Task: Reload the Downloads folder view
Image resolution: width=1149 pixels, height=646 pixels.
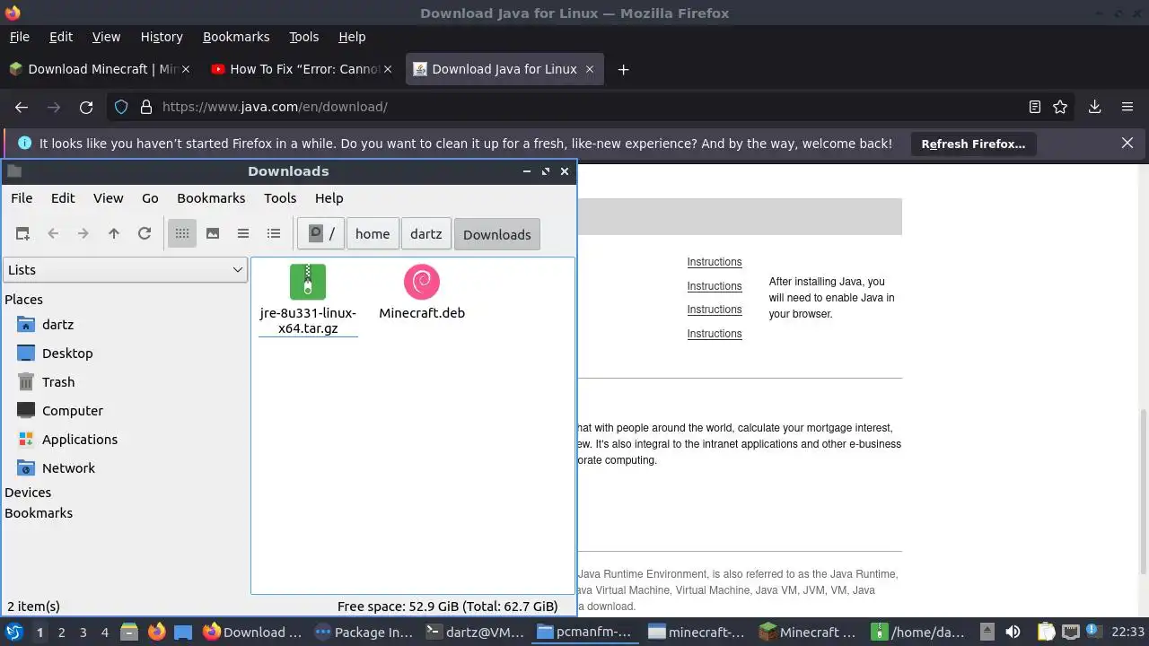Action: (x=145, y=233)
